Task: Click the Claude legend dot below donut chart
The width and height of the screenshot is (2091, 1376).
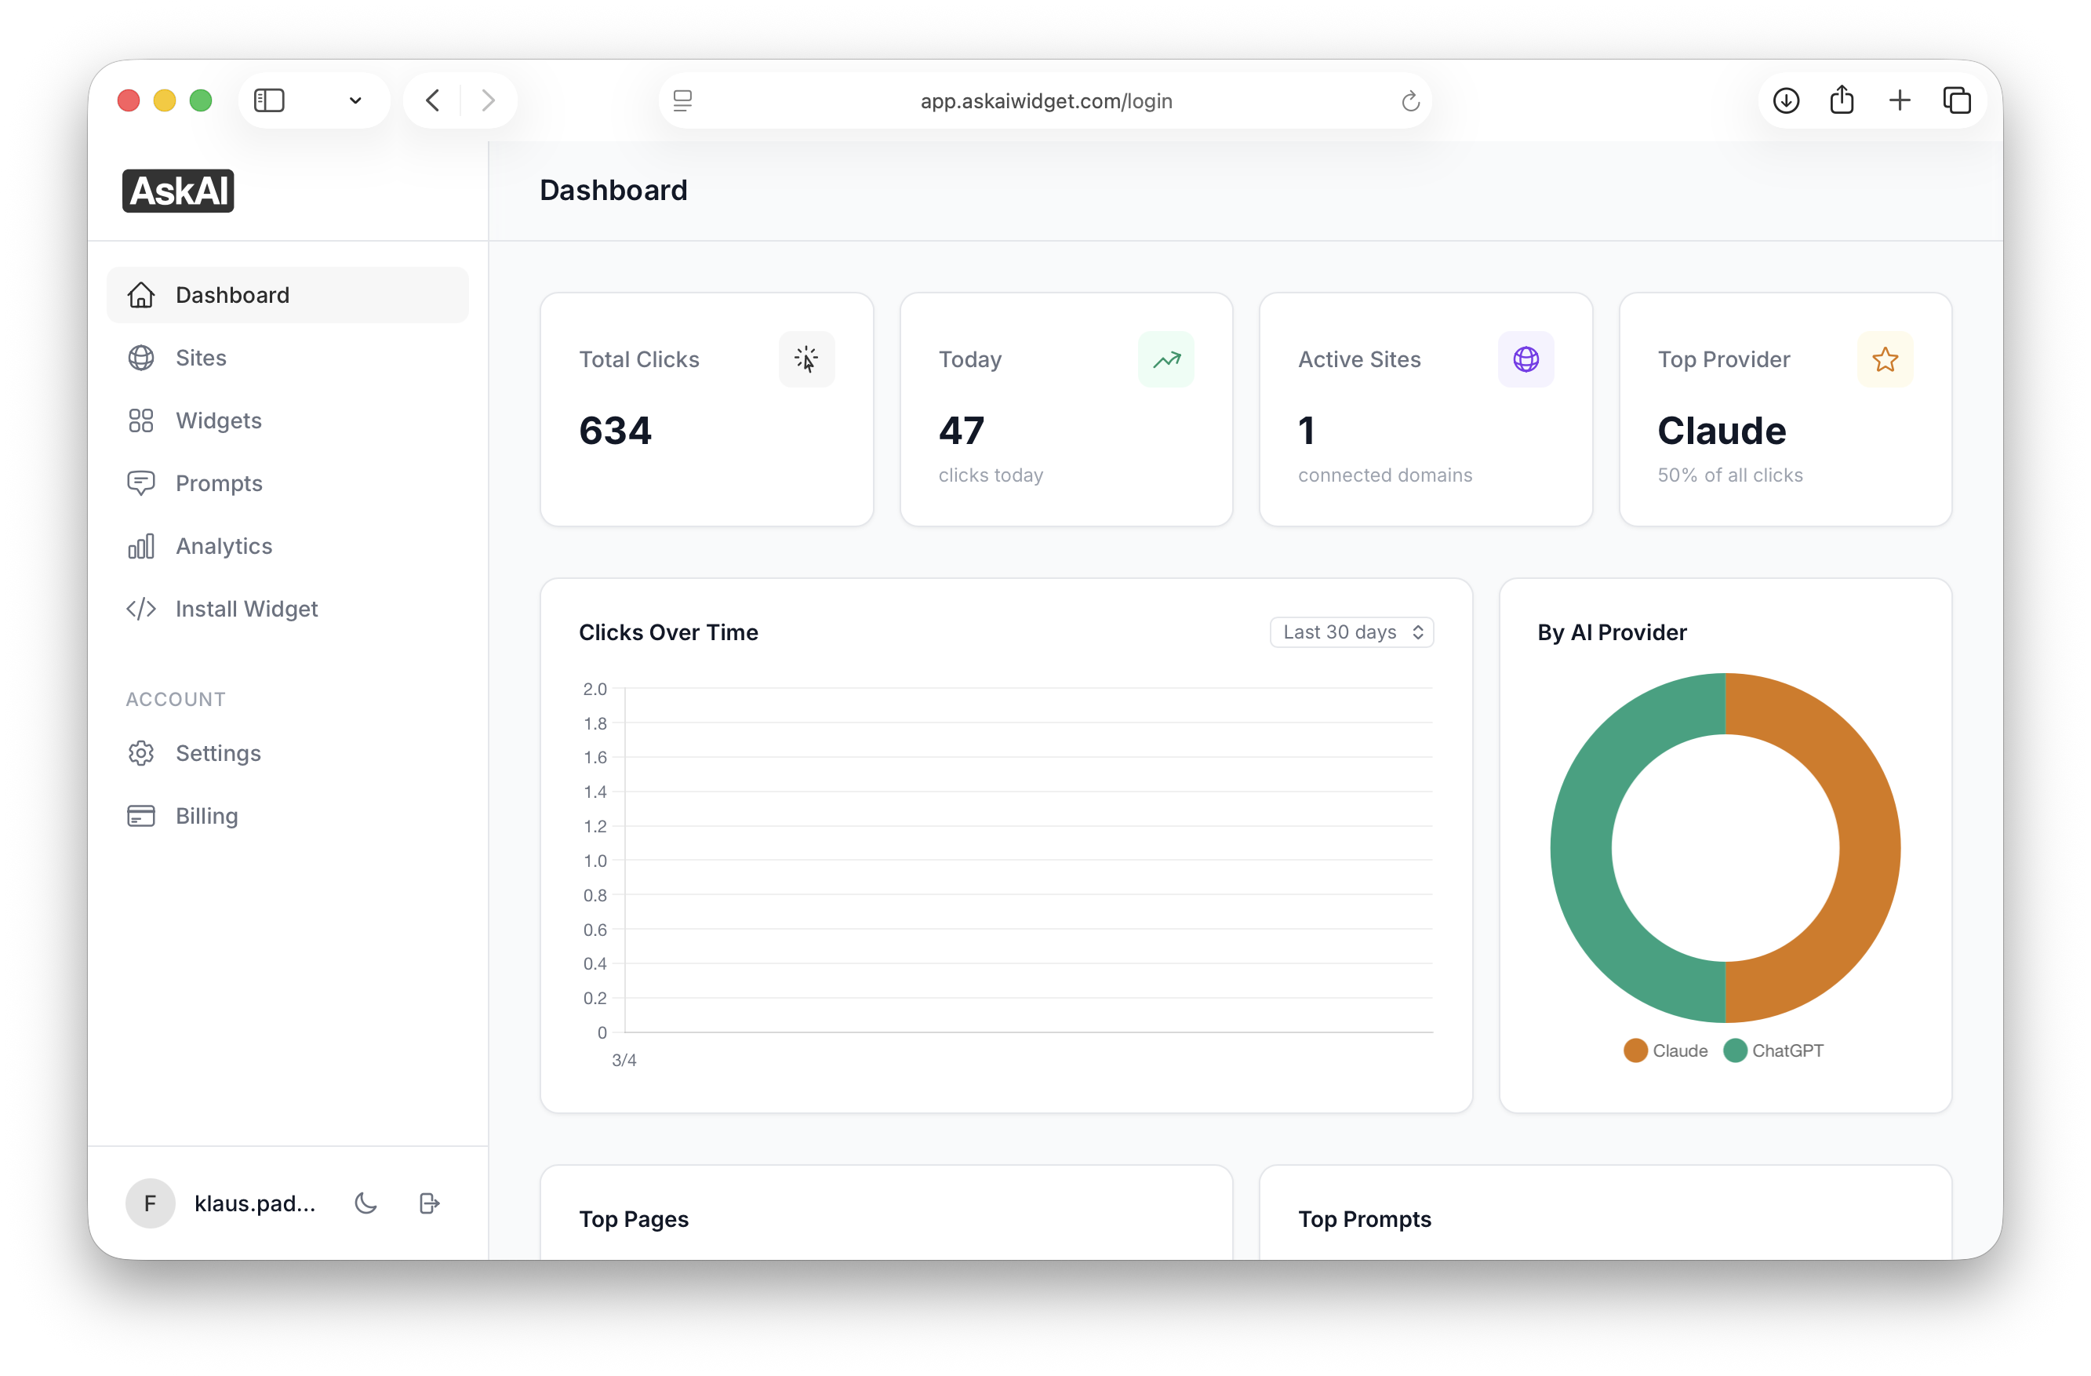Action: (x=1635, y=1050)
